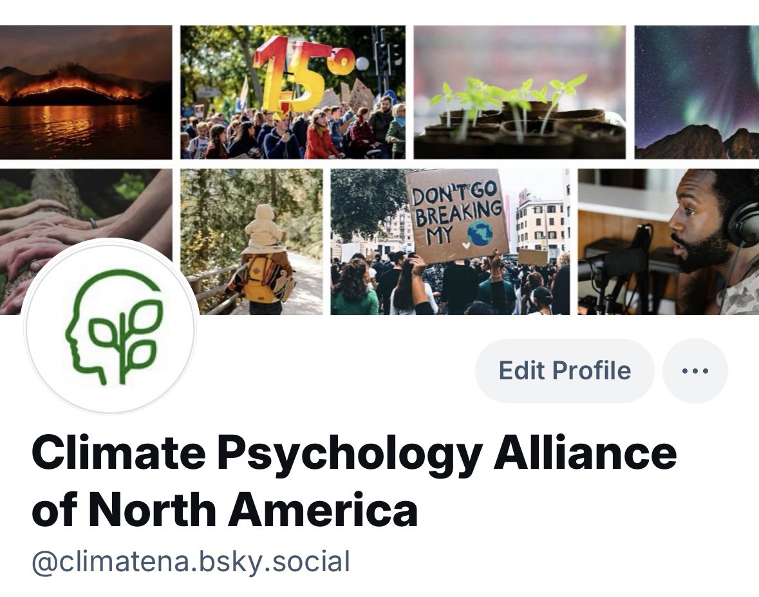Click the hands on tree trunk photo
Screen dimensions: 759x597
coord(86,204)
